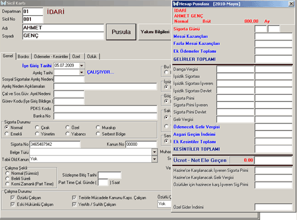297x220 pixels.
Task: Click the Ek Ödemeler Toplamı value field
Action: [x=274, y=51]
